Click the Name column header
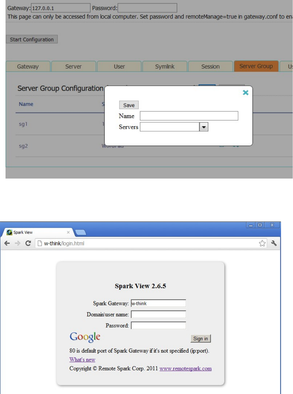The height and width of the screenshot is (394, 293). (x=26, y=104)
